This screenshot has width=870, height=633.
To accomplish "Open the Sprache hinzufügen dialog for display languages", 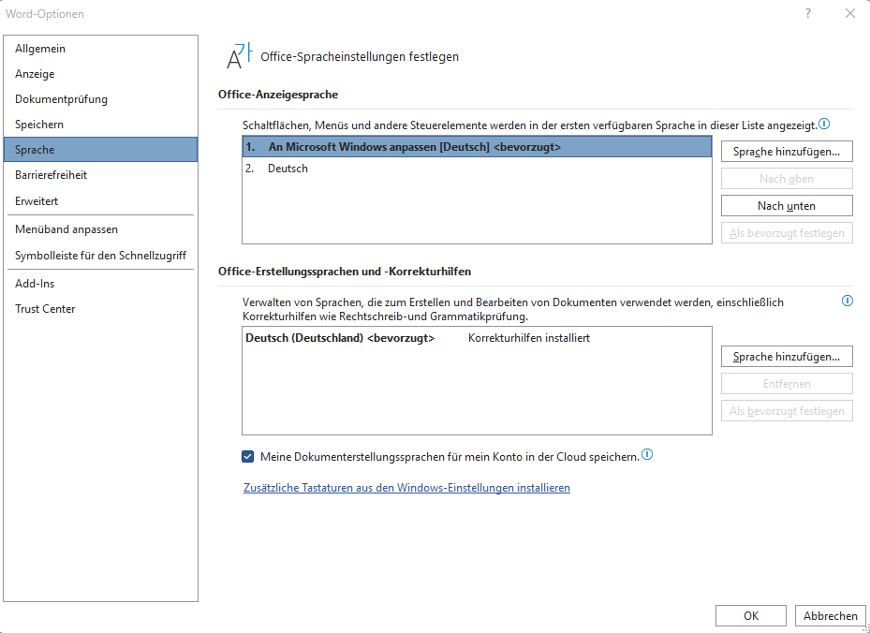I will (x=786, y=151).
